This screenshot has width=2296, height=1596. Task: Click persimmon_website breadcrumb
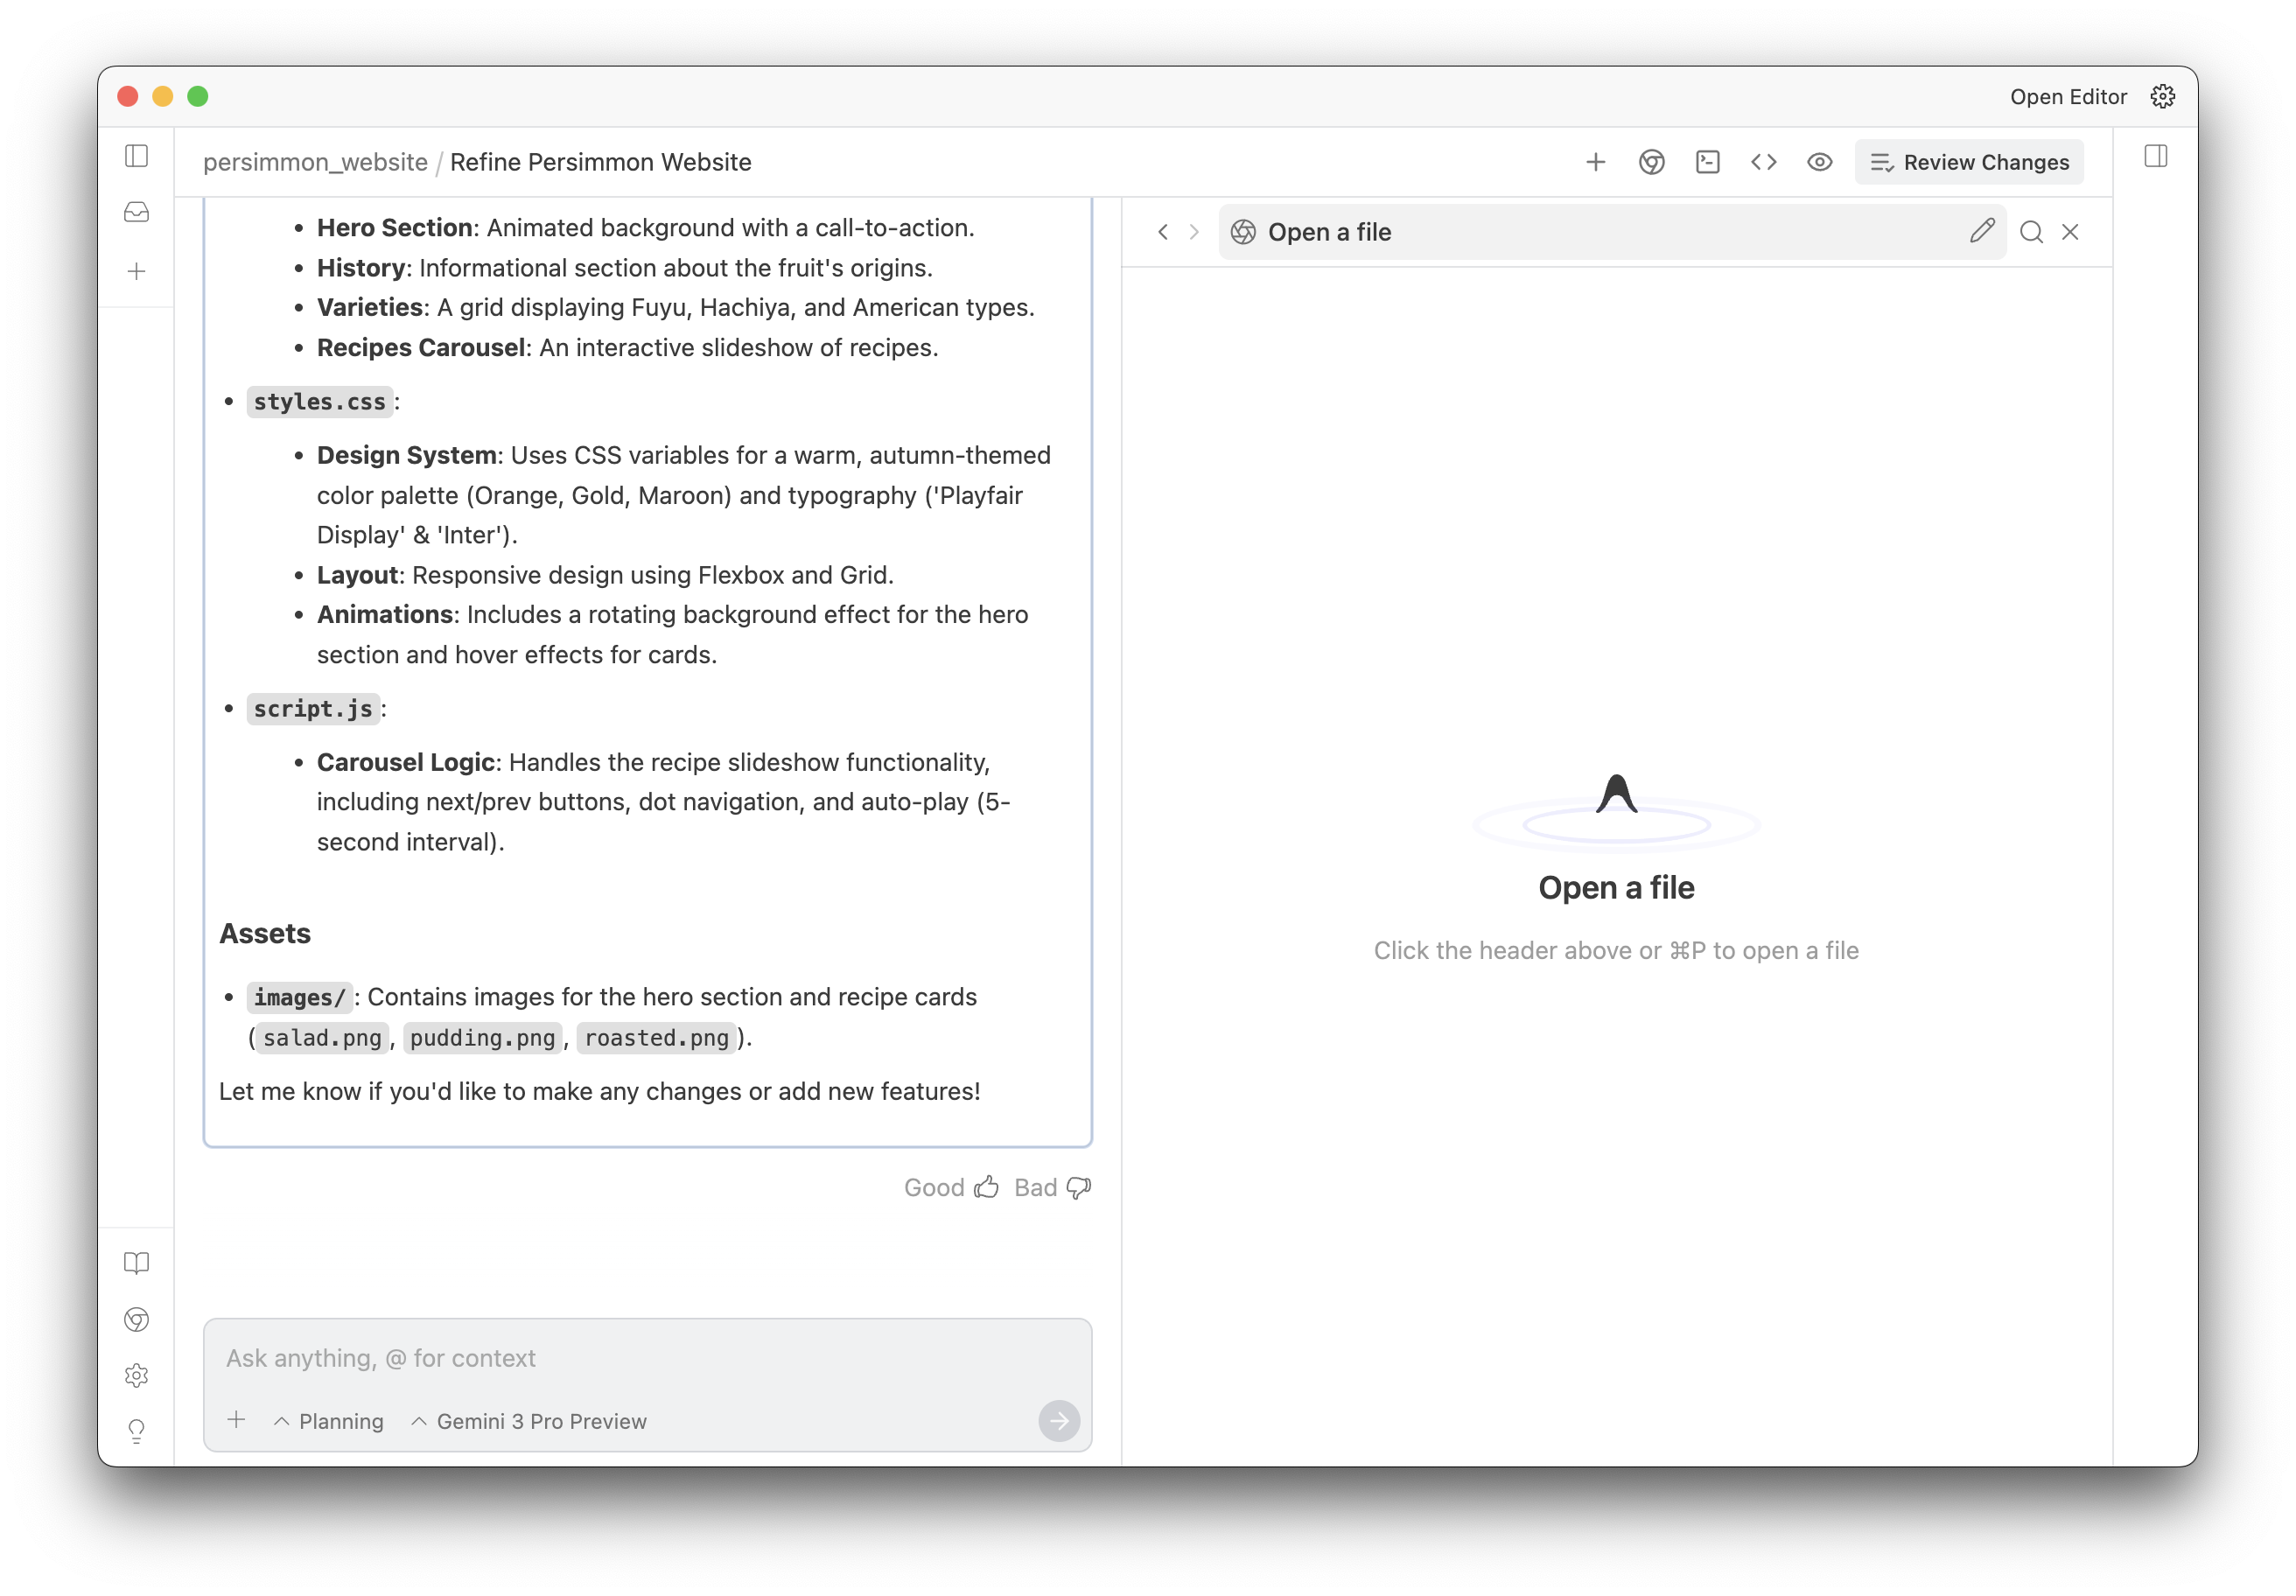click(315, 162)
